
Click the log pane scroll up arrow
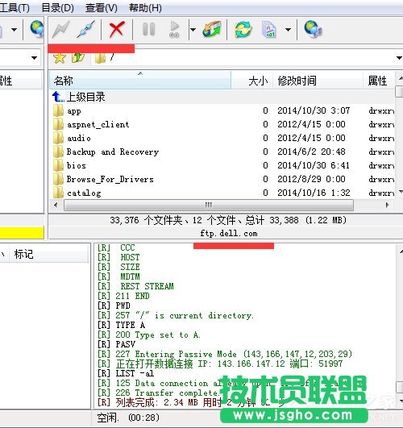(x=401, y=251)
